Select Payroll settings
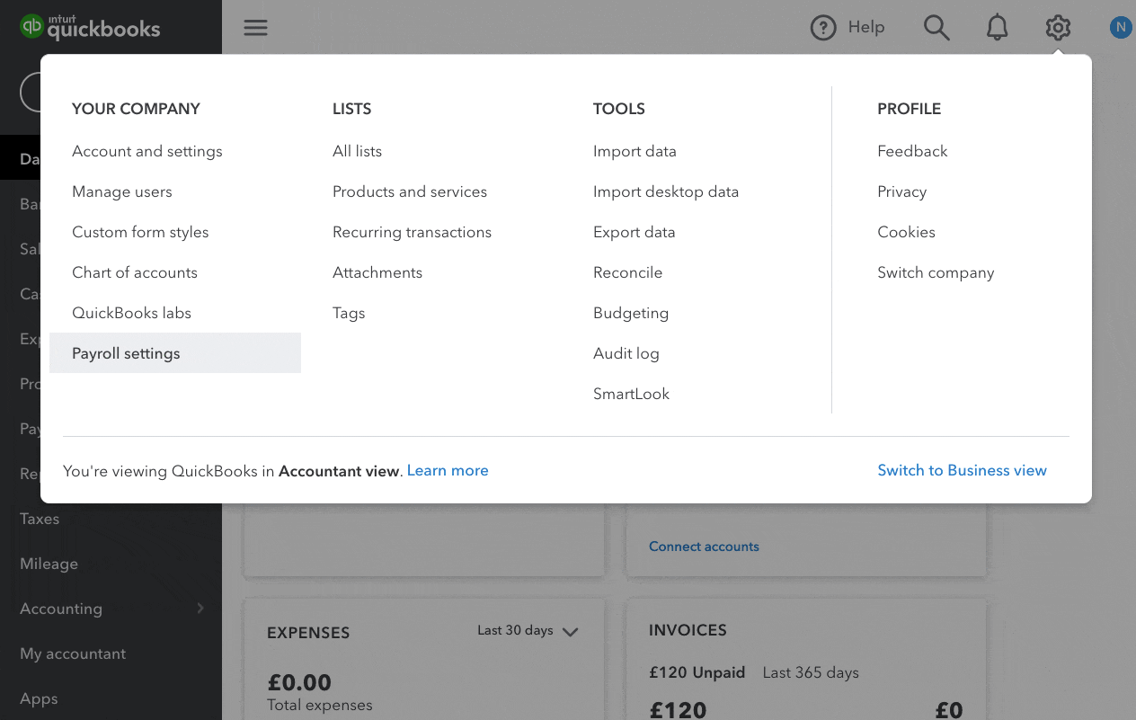This screenshot has height=720, width=1136. click(175, 353)
